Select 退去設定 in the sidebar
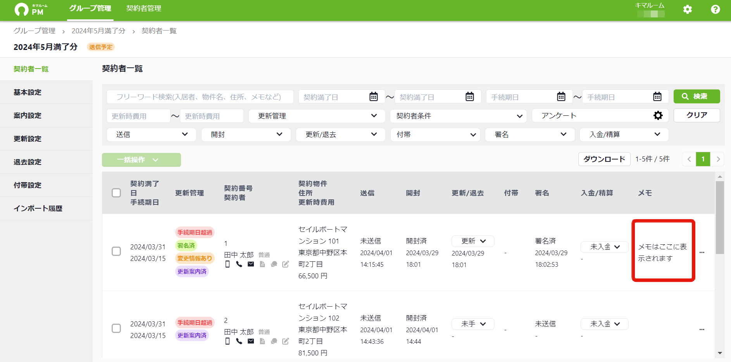 click(x=46, y=162)
